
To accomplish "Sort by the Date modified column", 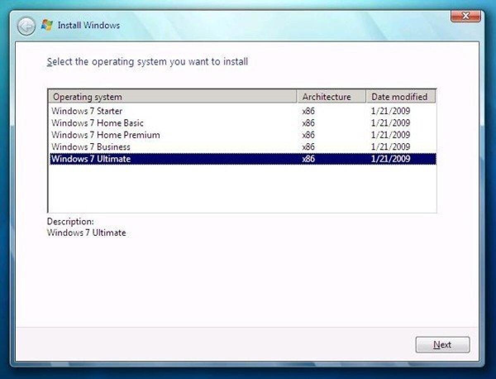I will point(398,96).
